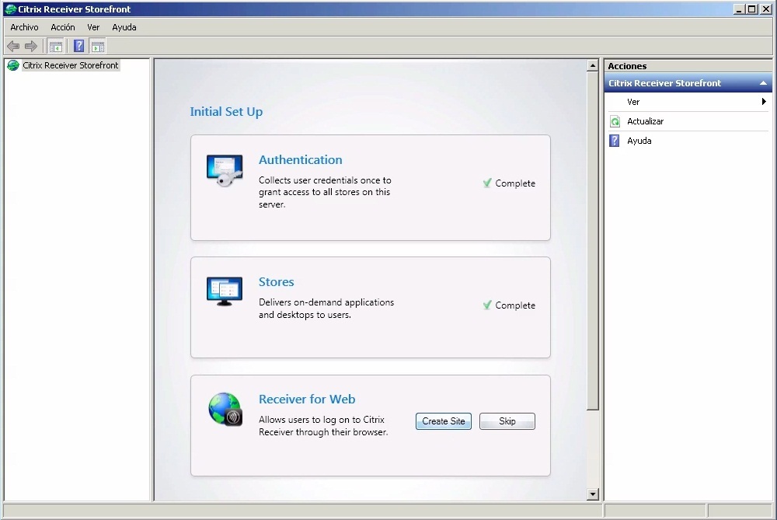Click the scrollbar up arrow

pos(593,65)
